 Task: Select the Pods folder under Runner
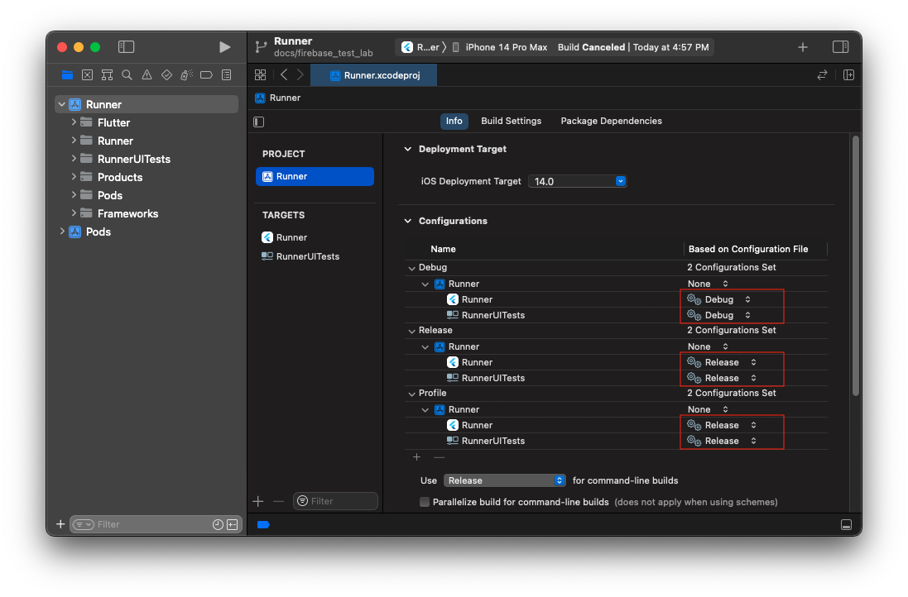coord(109,195)
